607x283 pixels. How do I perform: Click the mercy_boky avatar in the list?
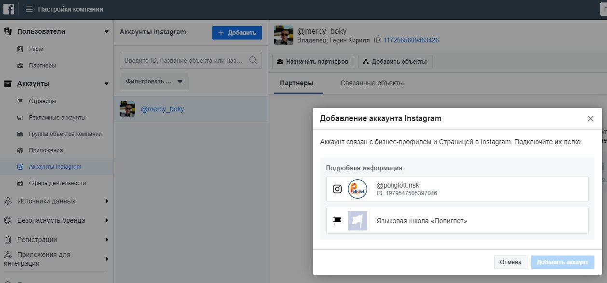coord(127,109)
